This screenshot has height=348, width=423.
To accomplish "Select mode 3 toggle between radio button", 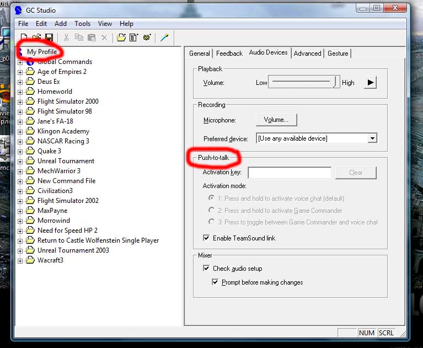I will pos(212,222).
